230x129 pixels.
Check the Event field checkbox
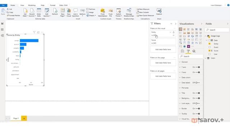tap(210, 47)
